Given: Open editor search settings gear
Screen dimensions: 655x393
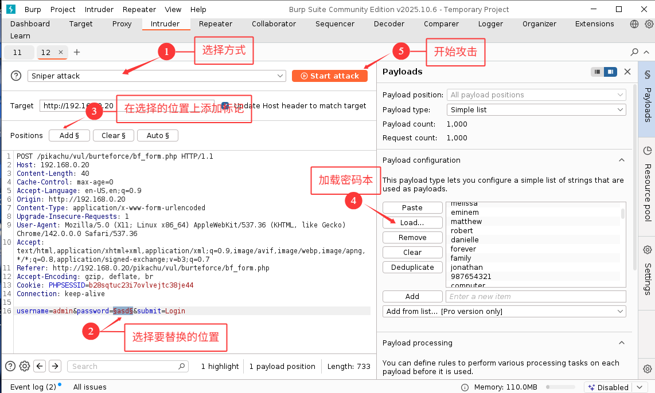Looking at the screenshot, I should pyautogui.click(x=25, y=366).
